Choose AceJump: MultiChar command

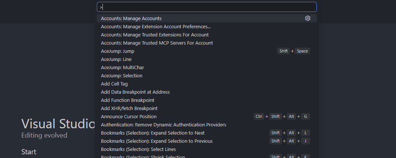206,67
